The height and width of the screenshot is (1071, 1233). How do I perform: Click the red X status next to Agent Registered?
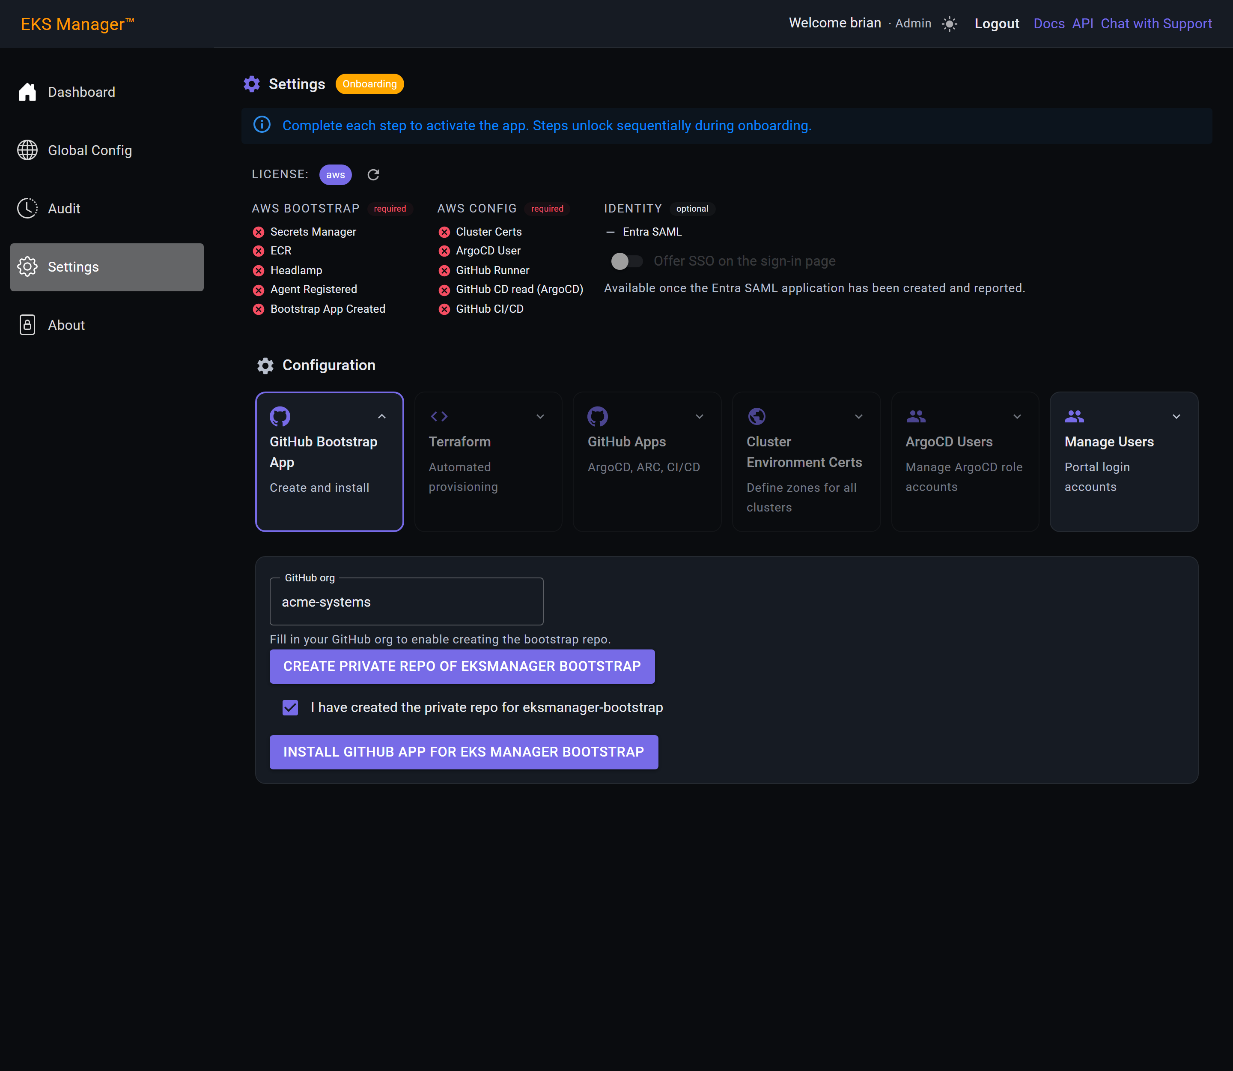click(x=259, y=290)
